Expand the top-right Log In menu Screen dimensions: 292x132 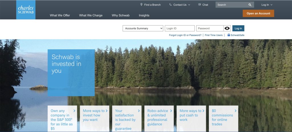267,5
